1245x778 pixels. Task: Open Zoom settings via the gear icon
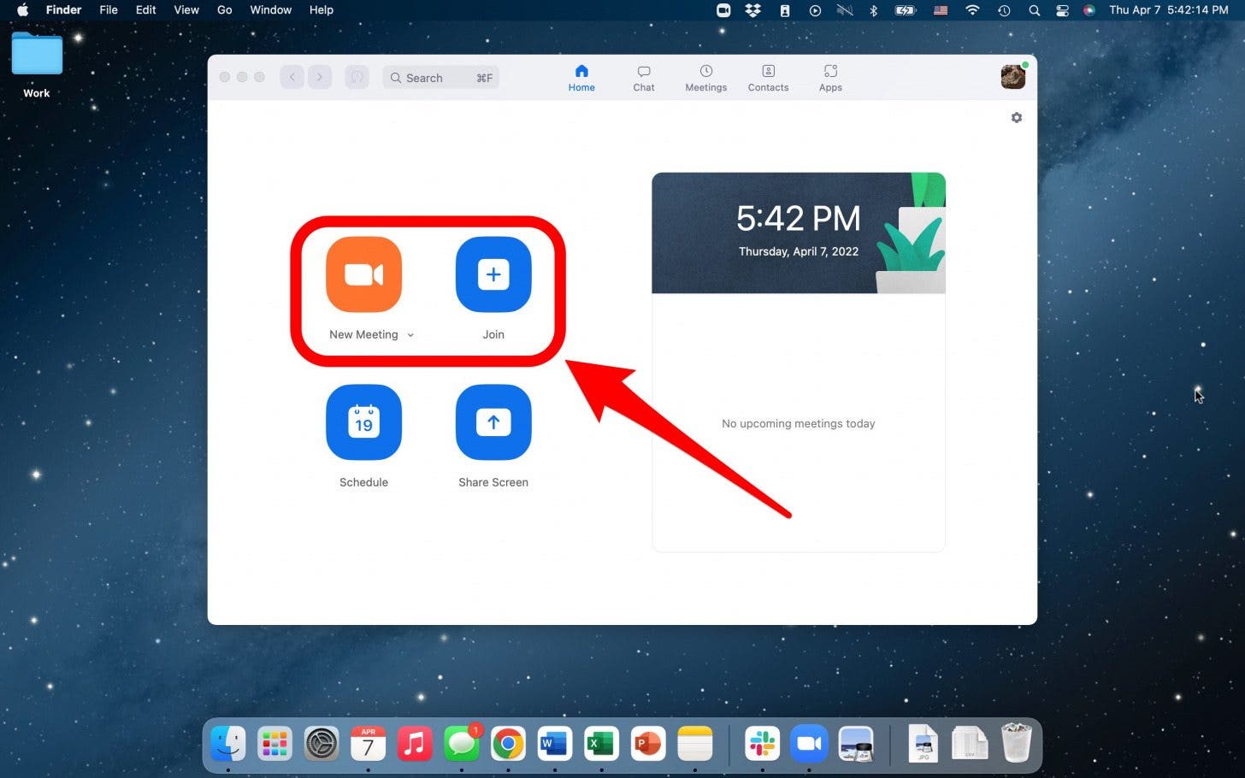pos(1016,117)
